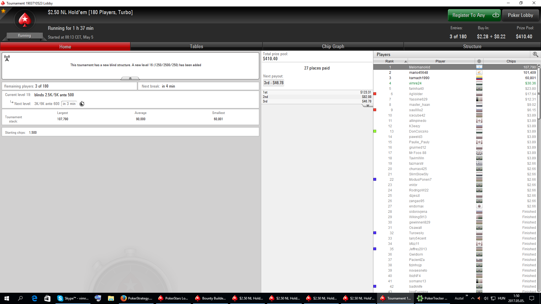
Task: Click endomax's Japan flag icon
Action: (479, 206)
